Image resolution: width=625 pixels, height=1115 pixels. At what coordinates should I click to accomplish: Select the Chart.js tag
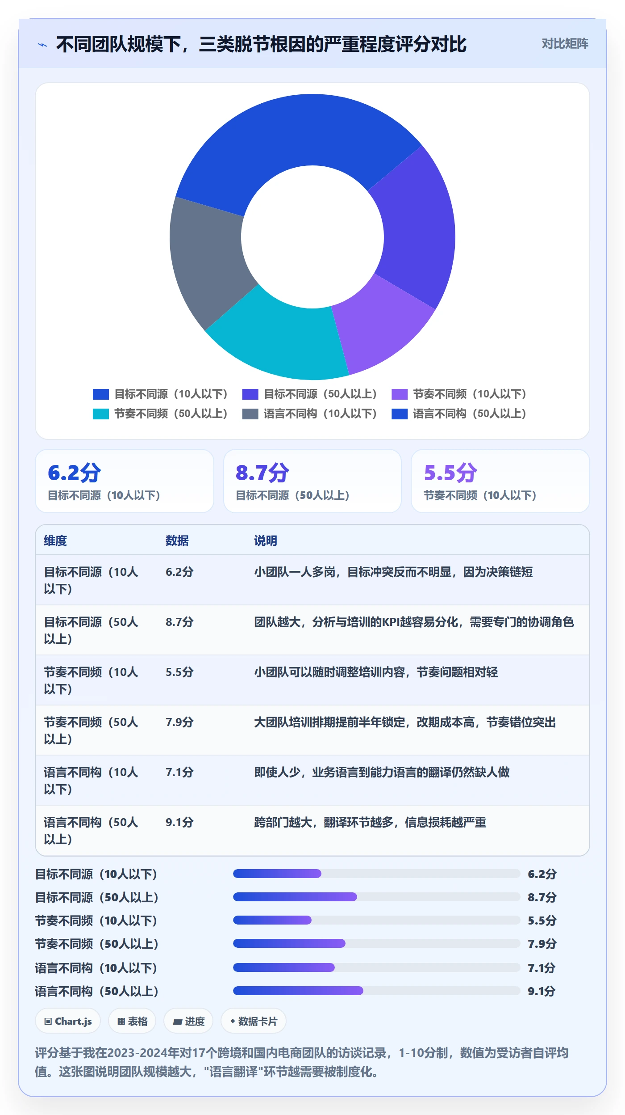(68, 1021)
